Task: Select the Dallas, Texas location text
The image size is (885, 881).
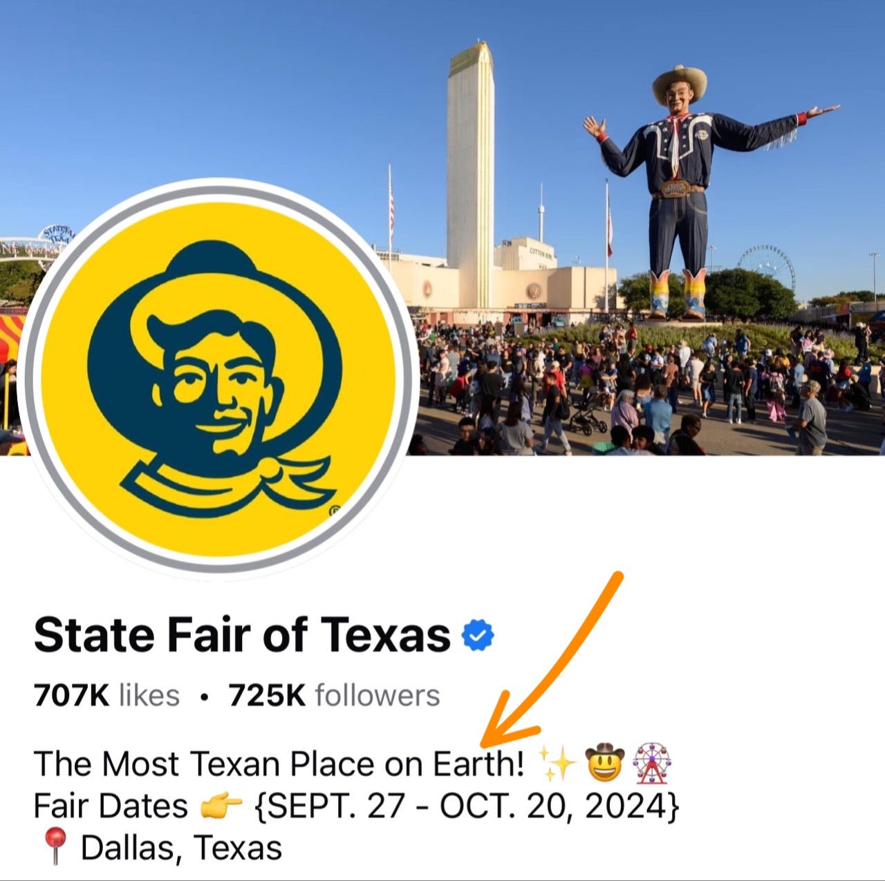Action: (x=182, y=848)
